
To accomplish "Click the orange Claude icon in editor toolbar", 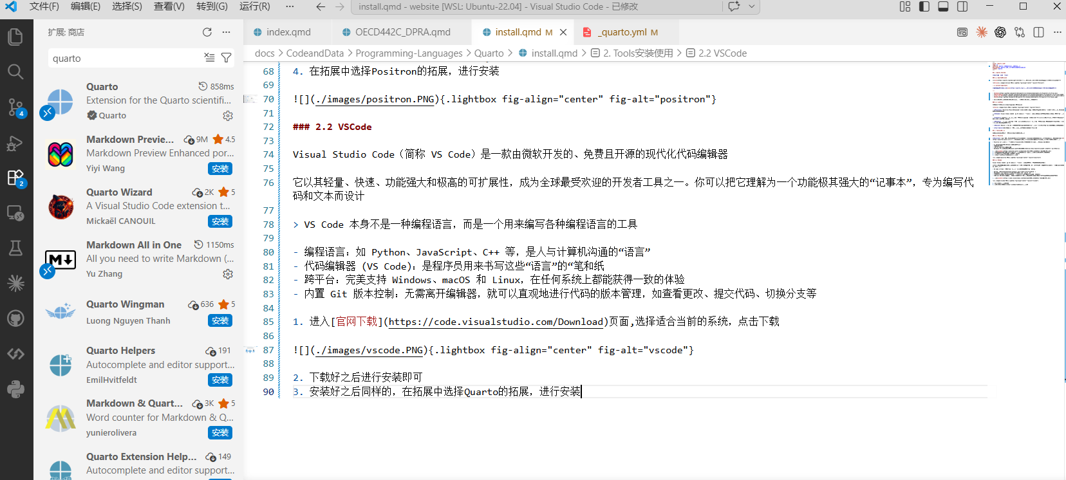I will 982,32.
